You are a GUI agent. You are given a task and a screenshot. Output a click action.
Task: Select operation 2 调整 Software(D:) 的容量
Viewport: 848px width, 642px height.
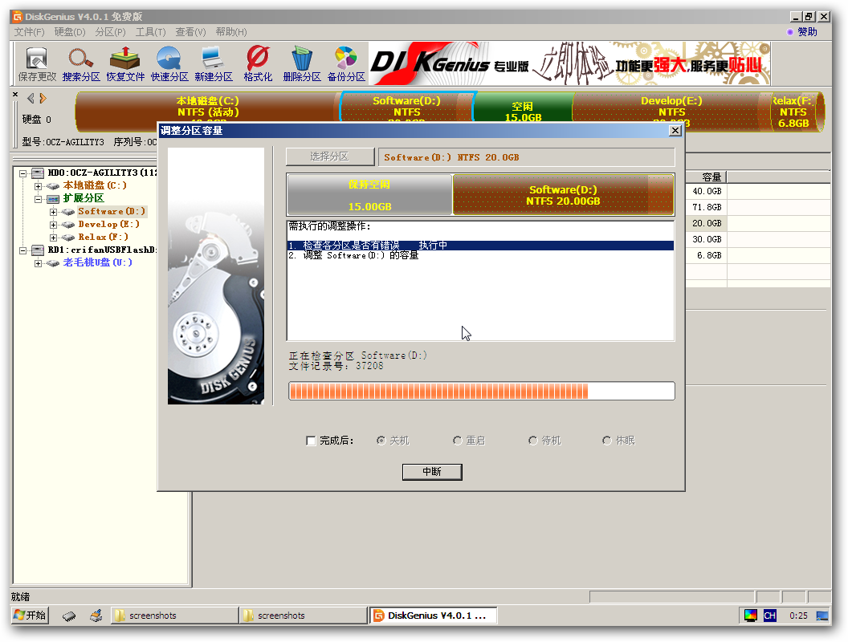tap(480, 255)
